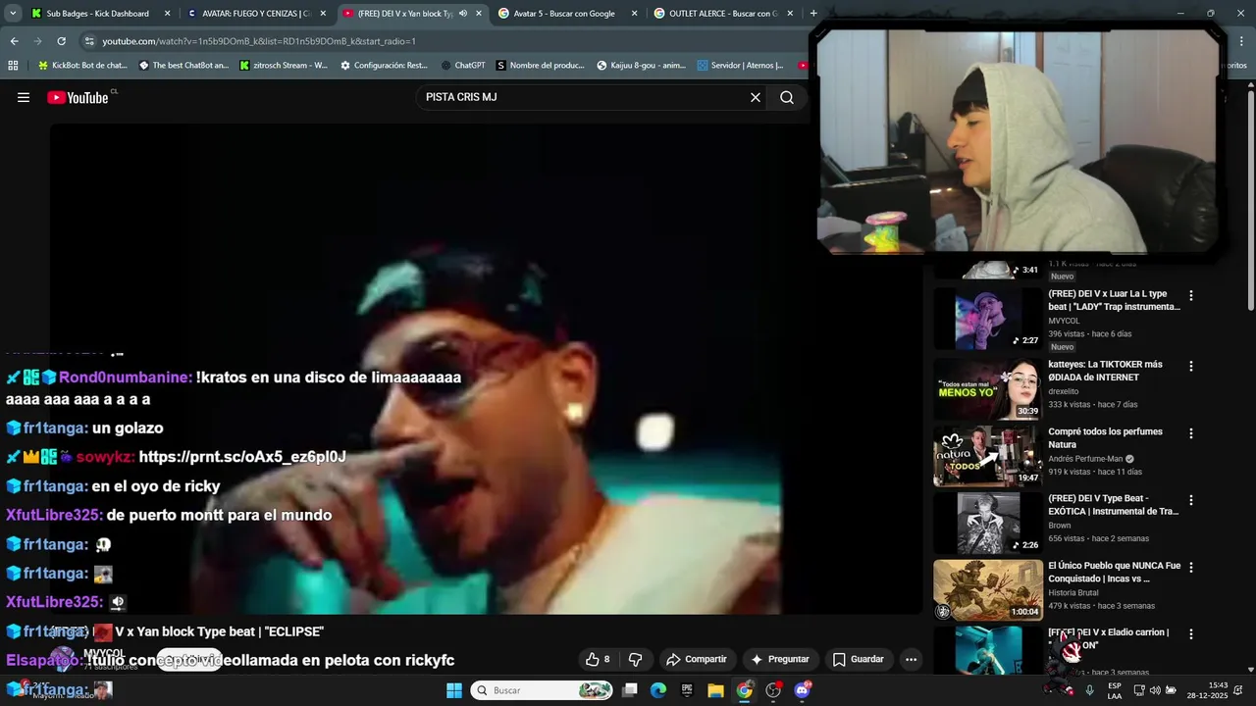Screen dimensions: 1256x706
Task: Focus the YouTube search field
Action: [x=584, y=97]
